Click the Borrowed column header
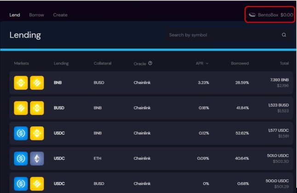 click(x=240, y=63)
